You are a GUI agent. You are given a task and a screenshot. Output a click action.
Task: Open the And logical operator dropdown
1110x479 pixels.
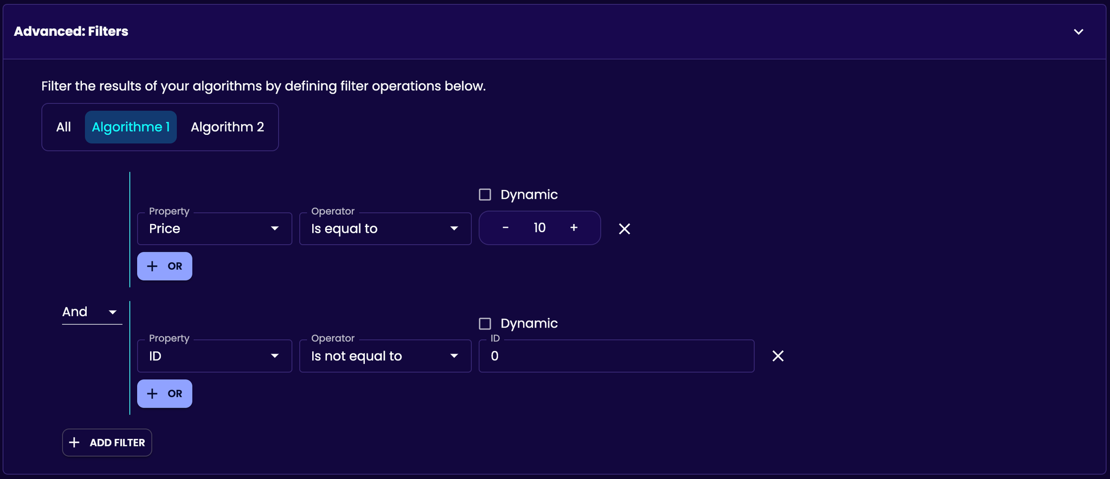92,312
